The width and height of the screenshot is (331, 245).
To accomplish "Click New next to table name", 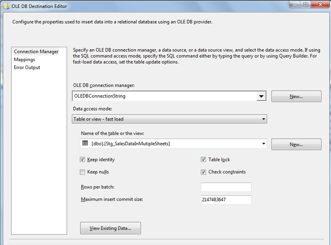I will point(296,144).
